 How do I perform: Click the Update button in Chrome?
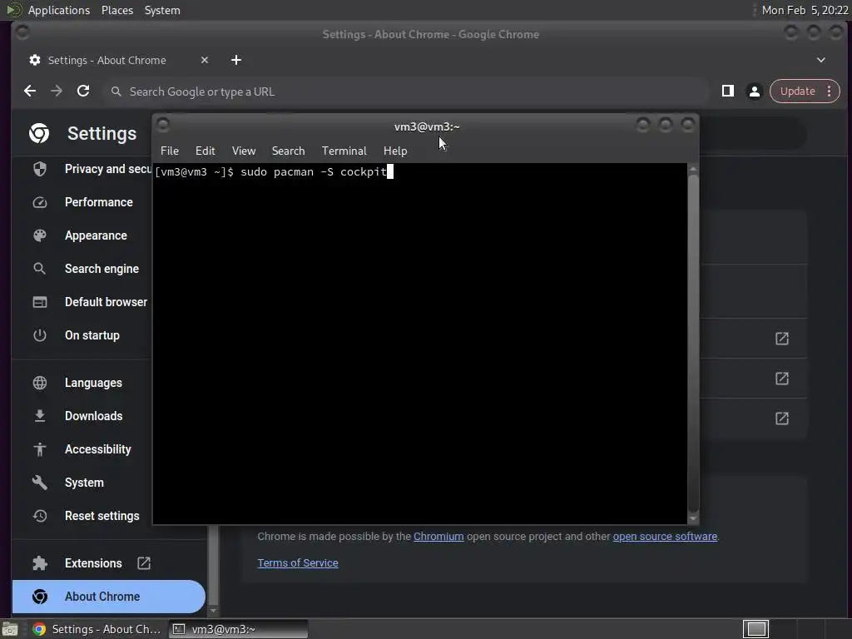pos(797,92)
